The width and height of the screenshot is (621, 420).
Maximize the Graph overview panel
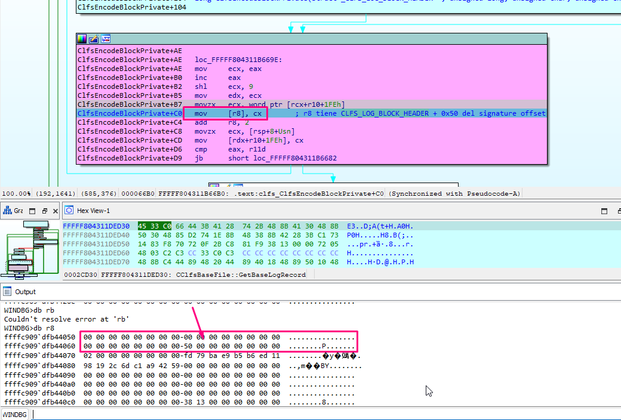32,211
